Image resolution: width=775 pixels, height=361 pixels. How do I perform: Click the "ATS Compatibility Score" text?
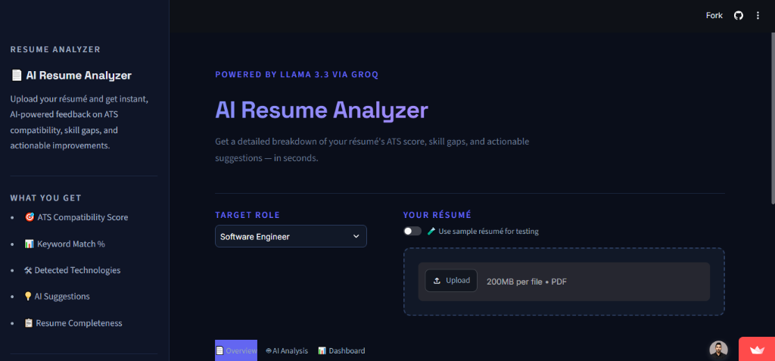[82, 218]
